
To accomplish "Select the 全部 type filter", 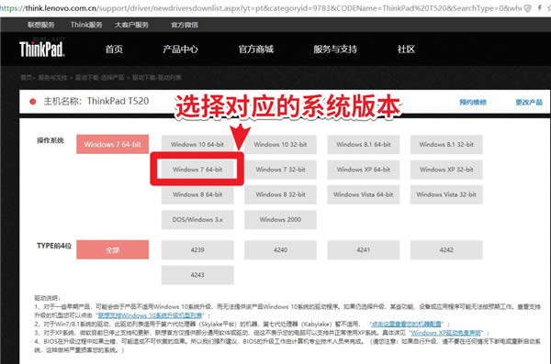I will (x=112, y=249).
